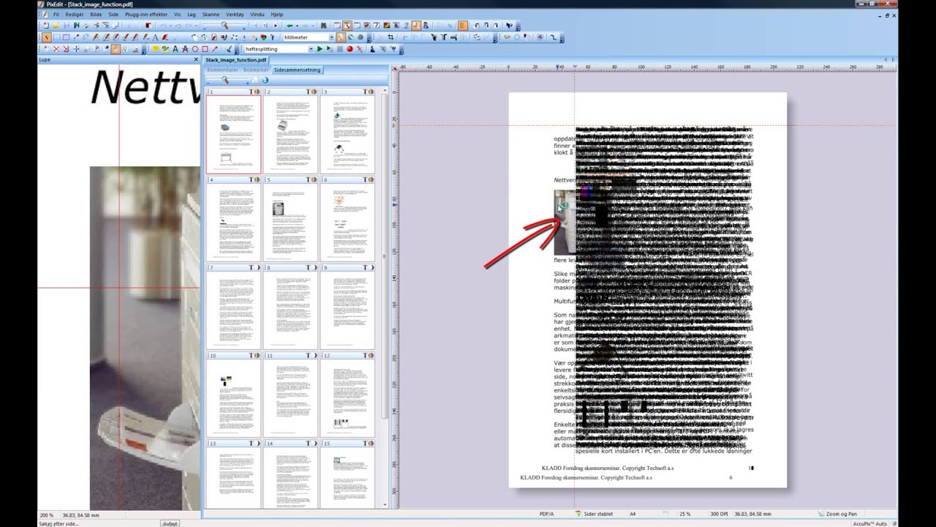Click the move crosshair arrows icon
936x527 pixels.
tap(77, 49)
